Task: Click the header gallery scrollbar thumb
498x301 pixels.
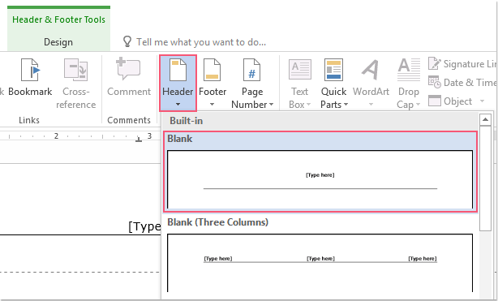Action: tap(485, 178)
